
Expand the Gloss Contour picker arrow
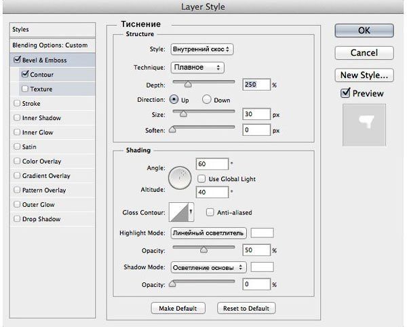click(191, 212)
